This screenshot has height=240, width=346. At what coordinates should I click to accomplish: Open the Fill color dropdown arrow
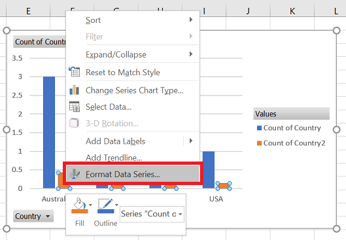tap(90, 205)
